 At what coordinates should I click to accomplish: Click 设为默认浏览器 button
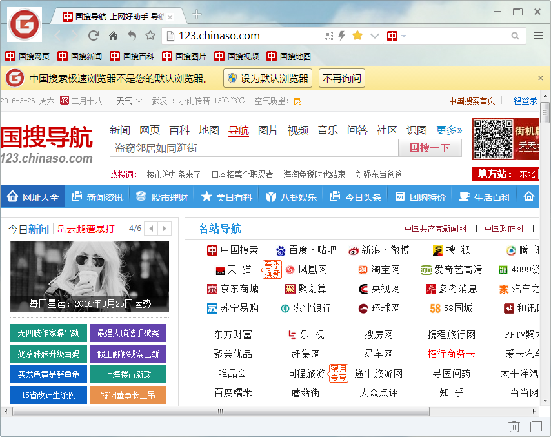coord(269,77)
